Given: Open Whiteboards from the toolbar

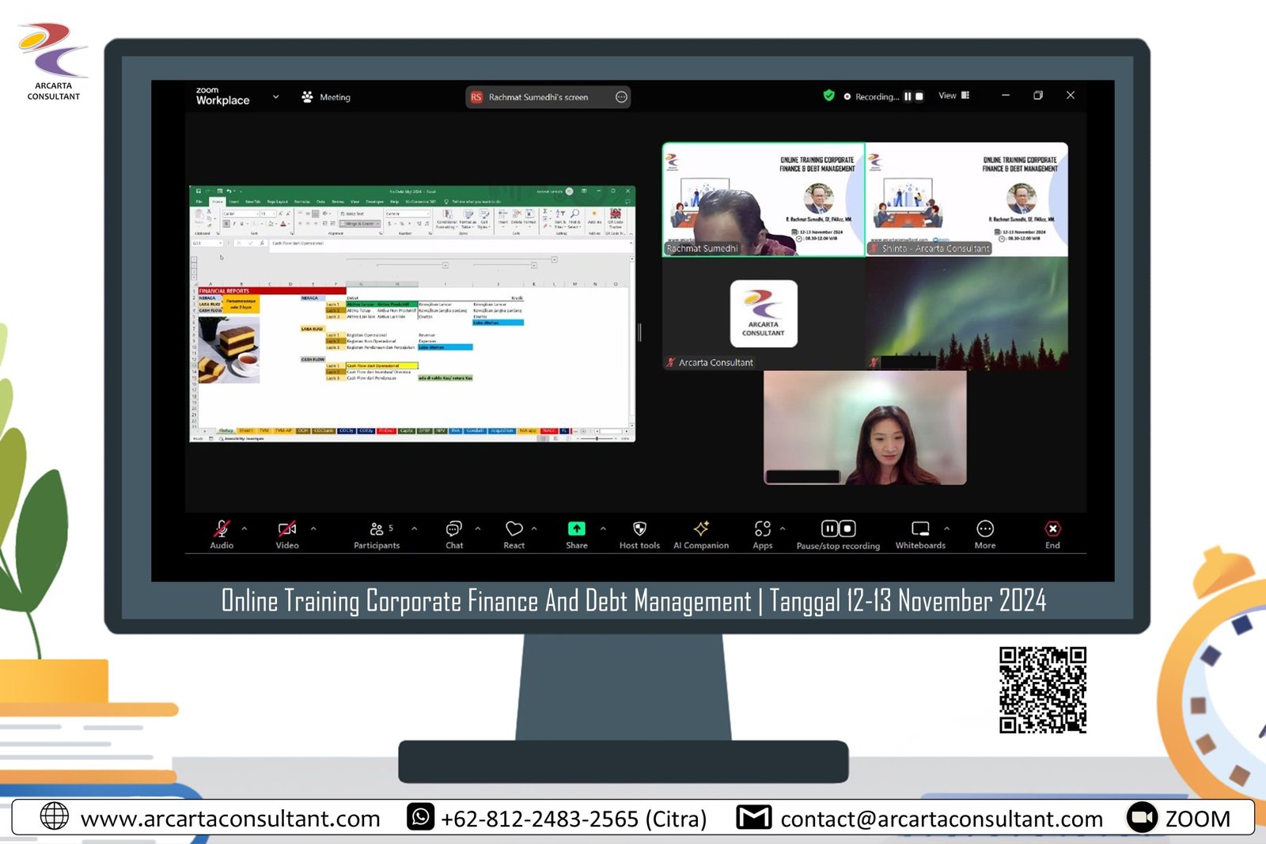Looking at the screenshot, I should tap(920, 529).
